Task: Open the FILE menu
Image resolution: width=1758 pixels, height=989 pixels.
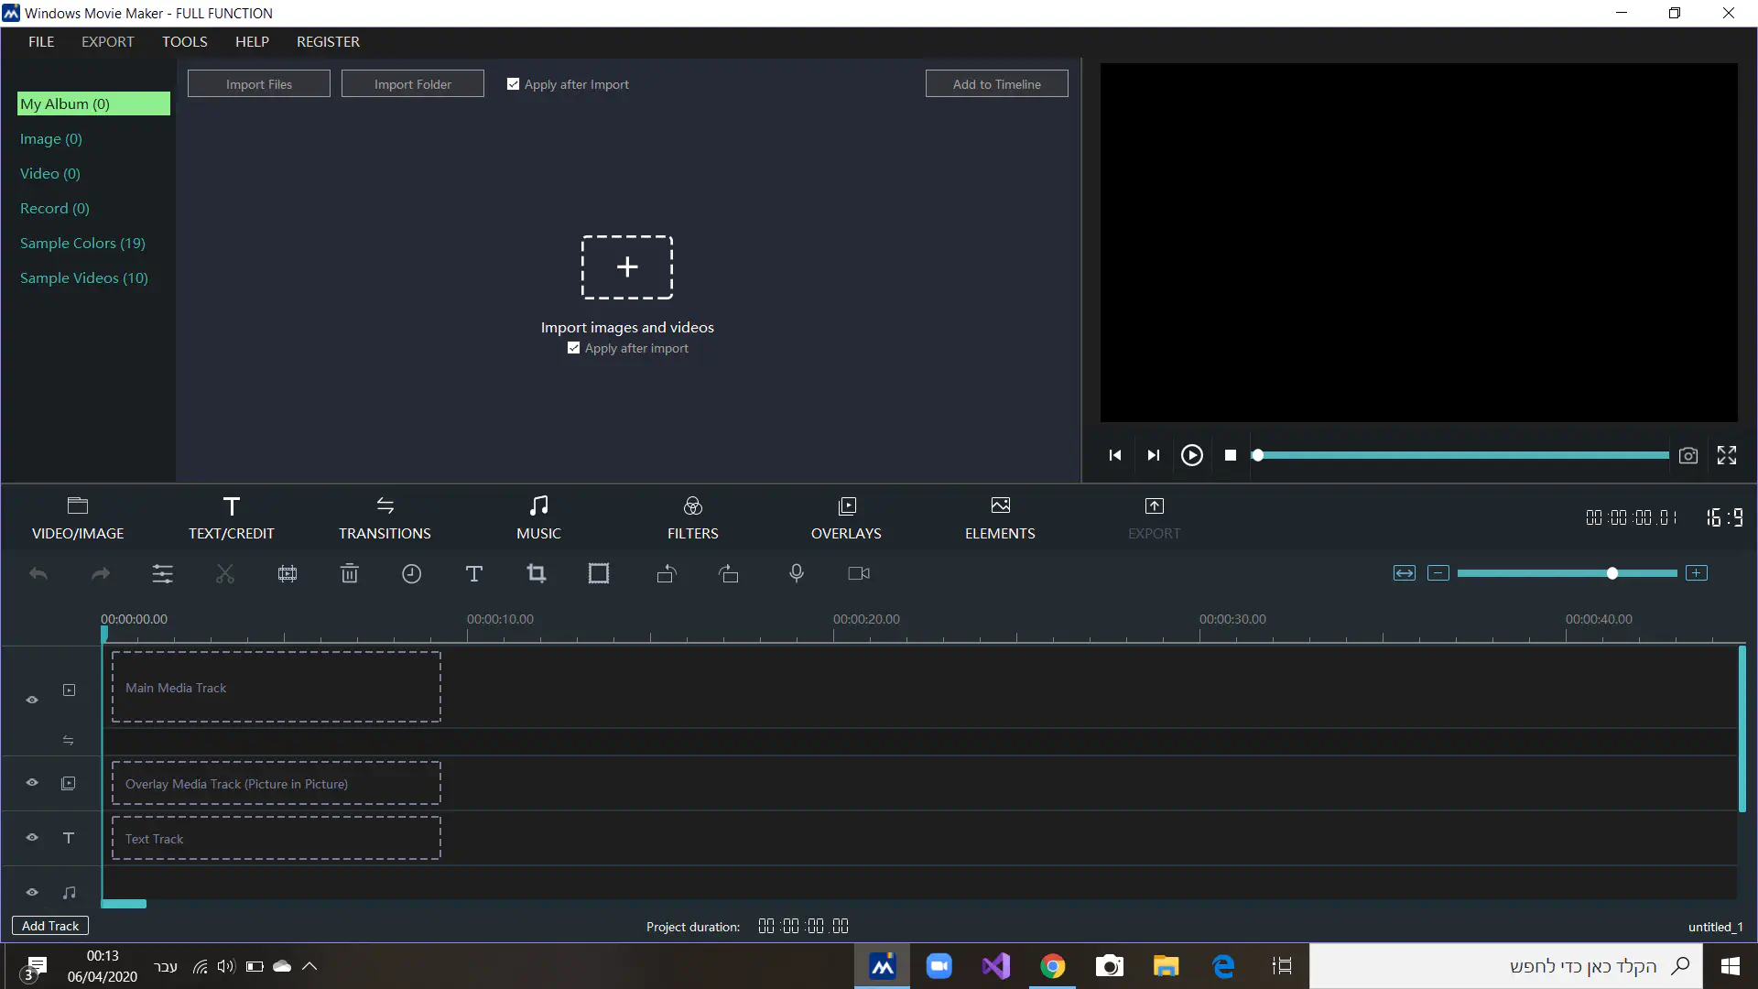Action: tap(41, 42)
